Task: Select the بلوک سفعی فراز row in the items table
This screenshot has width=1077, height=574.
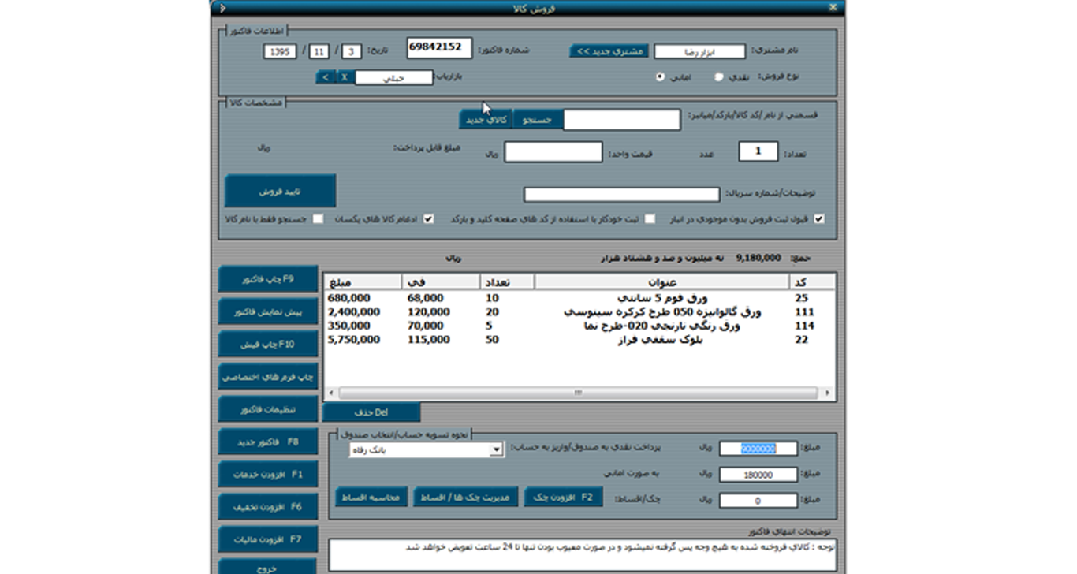Action: [579, 341]
